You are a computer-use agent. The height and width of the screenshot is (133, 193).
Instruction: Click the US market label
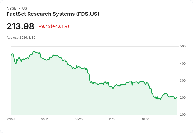tap(25, 8)
